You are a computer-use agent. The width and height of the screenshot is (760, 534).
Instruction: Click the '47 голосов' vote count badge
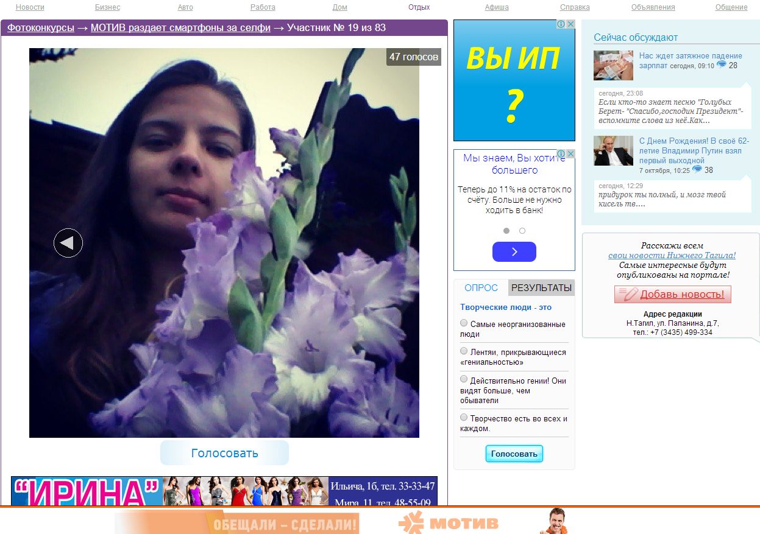coord(414,57)
